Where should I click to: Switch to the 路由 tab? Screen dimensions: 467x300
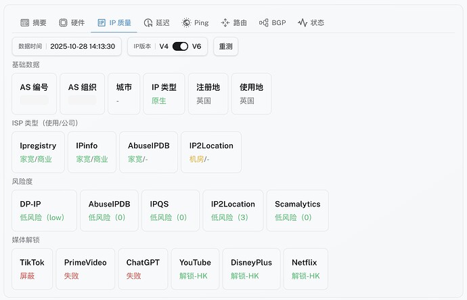point(234,22)
